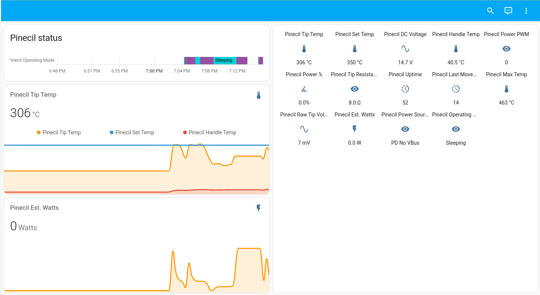Click the 6:46 PM timeline label
This screenshot has height=295, width=540.
[x=57, y=71]
